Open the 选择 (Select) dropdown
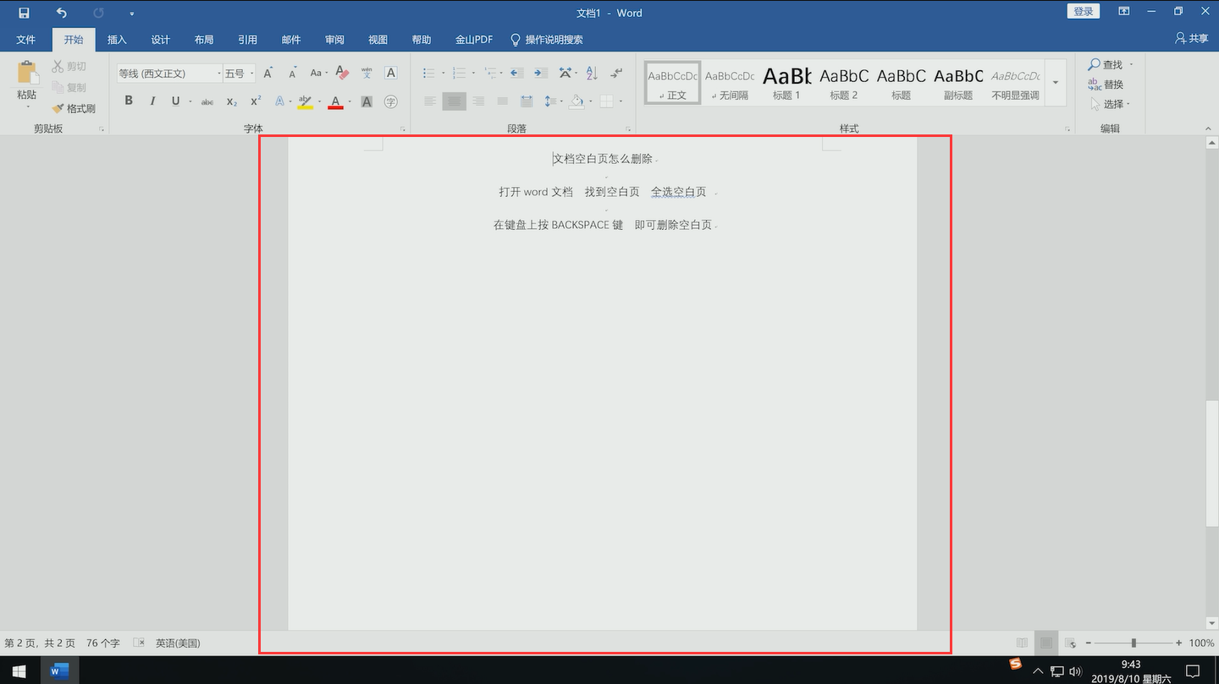This screenshot has height=684, width=1219. 1111,104
